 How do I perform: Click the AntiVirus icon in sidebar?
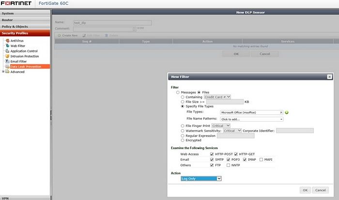(x=8, y=40)
